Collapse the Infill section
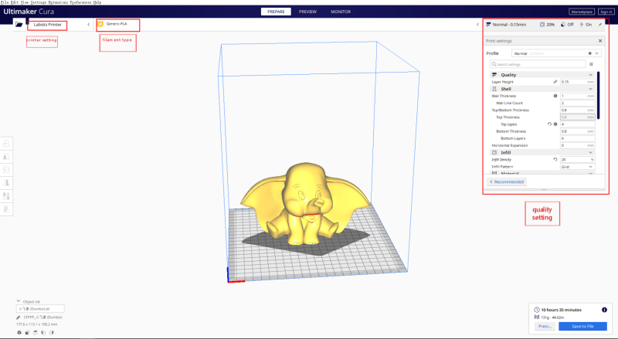 590,153
